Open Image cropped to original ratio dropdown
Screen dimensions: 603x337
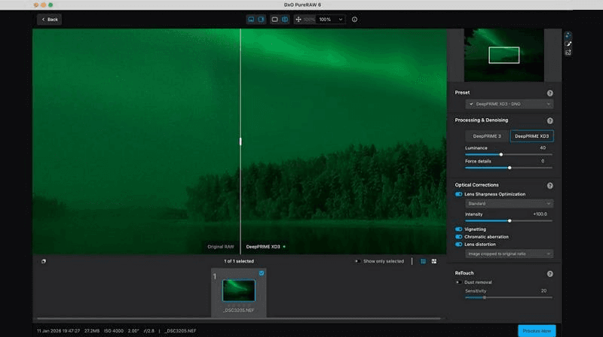[510, 254]
